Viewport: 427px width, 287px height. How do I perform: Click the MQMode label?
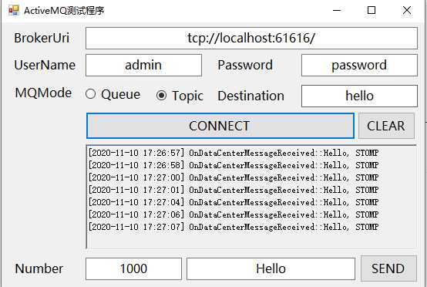point(43,93)
